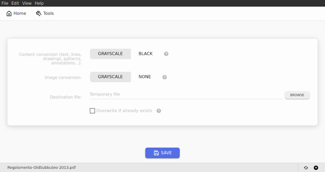325x172 pixels.
Task: Enable the Overwrite if already exists checkbox
Action: pyautogui.click(x=92, y=111)
